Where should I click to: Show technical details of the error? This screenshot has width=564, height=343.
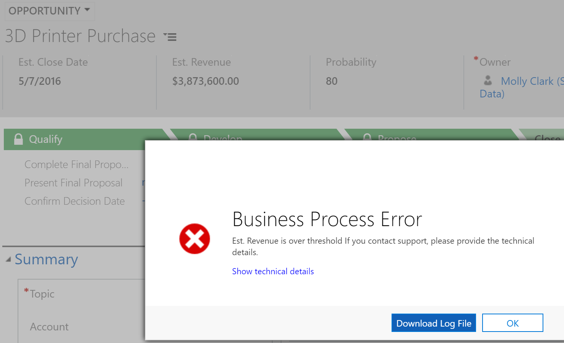(273, 271)
